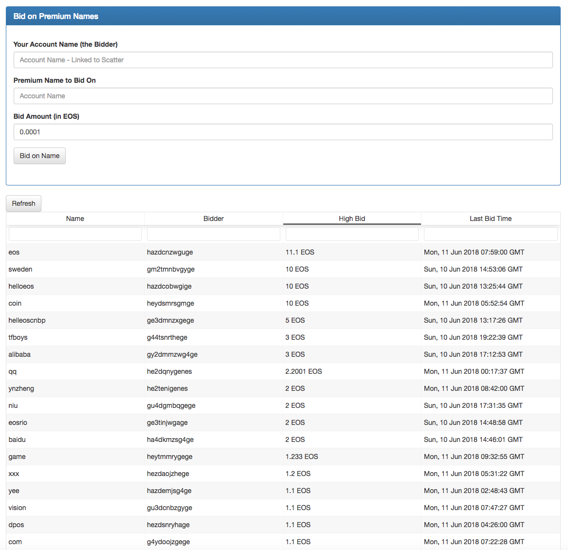The image size is (568, 550).
Task: Select the alibaba row
Action: (x=283, y=354)
